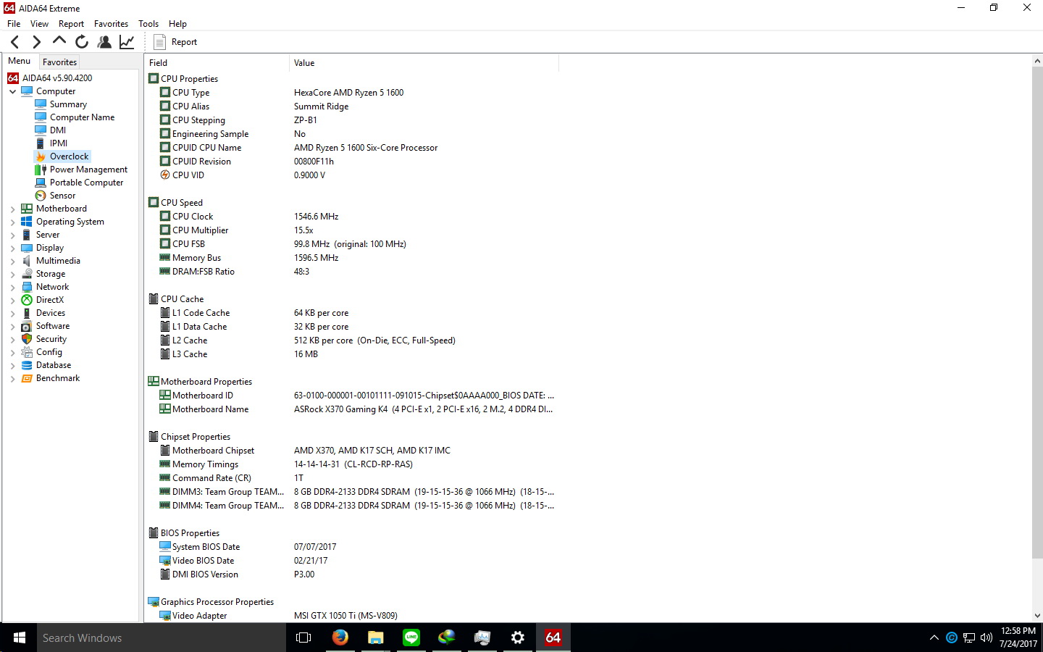
Task: Expand the Server tree node
Action: [x=12, y=235]
